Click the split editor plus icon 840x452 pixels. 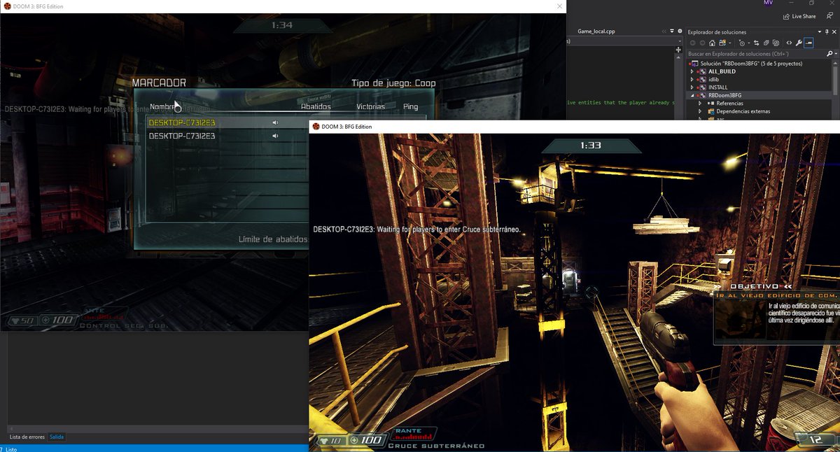coord(678,50)
